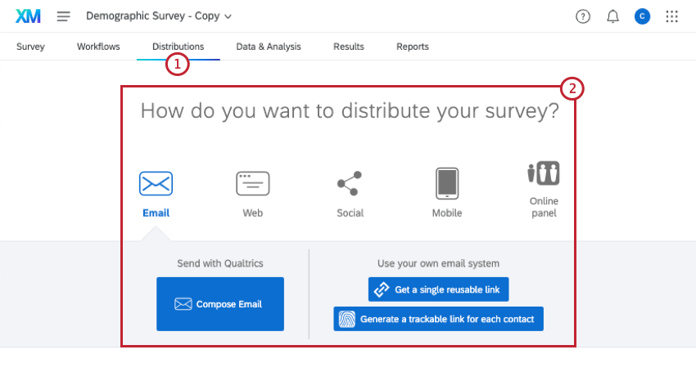Viewport: 696px width, 372px height.
Task: Select the Social share icon
Action: tap(350, 184)
